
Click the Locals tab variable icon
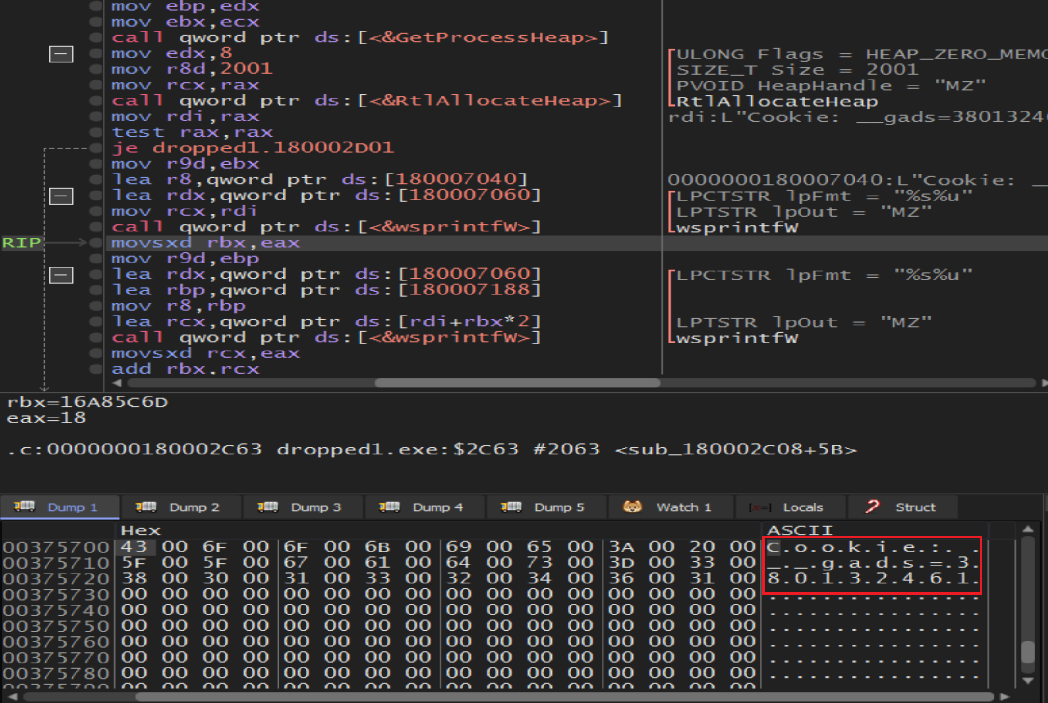tap(760, 507)
